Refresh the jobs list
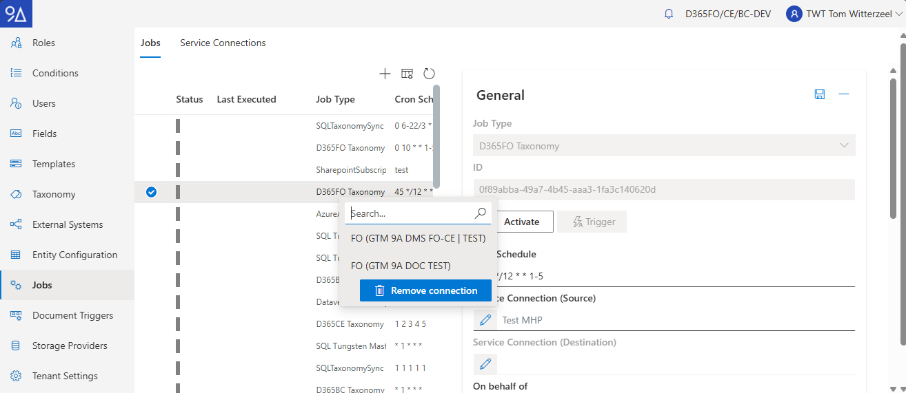The width and height of the screenshot is (906, 393). tap(429, 74)
